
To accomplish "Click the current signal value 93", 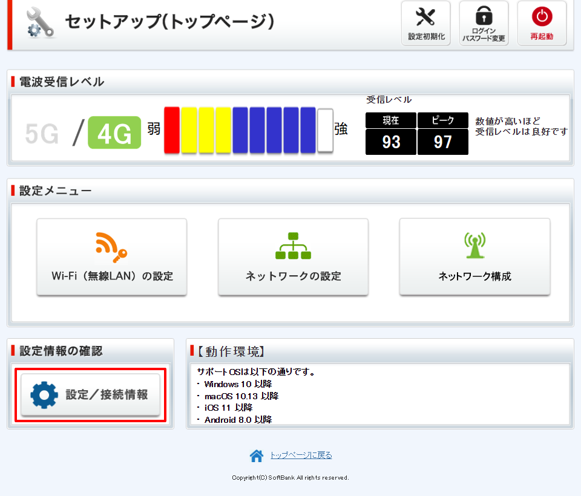I will (x=391, y=142).
